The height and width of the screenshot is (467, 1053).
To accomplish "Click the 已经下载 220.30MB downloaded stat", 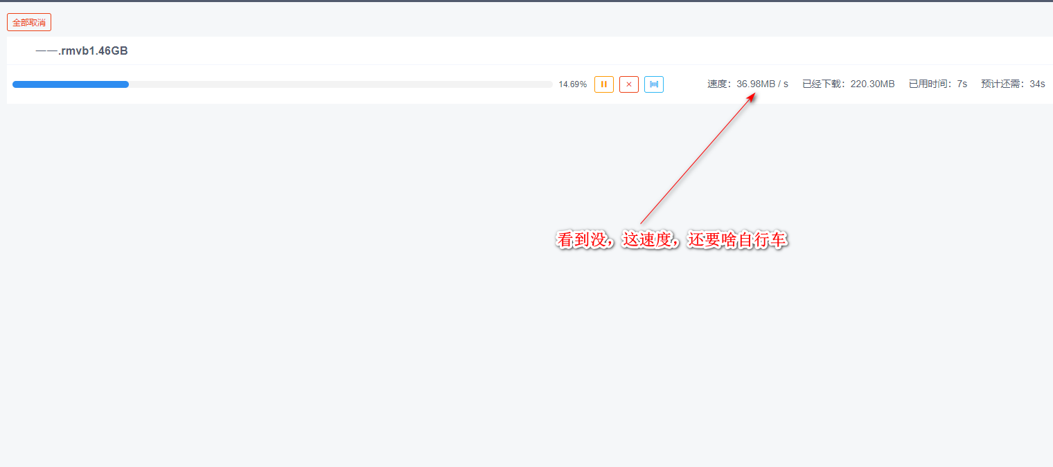I will pos(848,83).
